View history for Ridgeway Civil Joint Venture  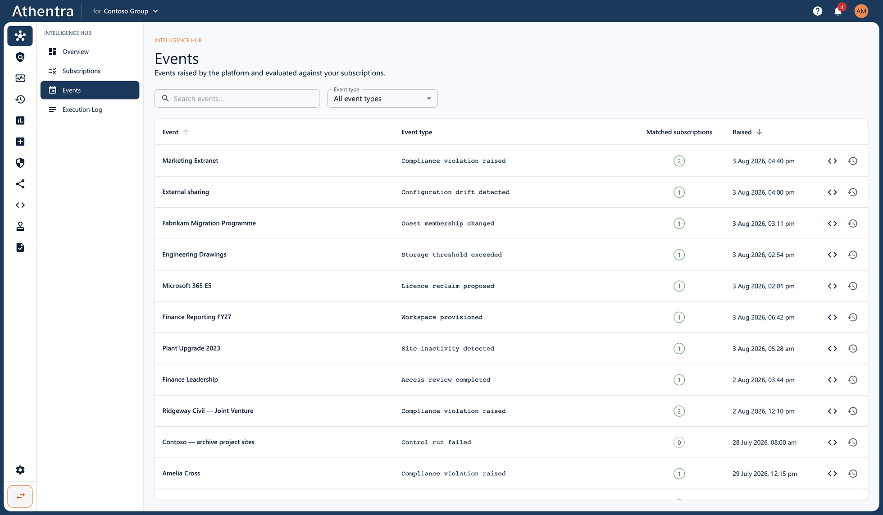(x=852, y=411)
